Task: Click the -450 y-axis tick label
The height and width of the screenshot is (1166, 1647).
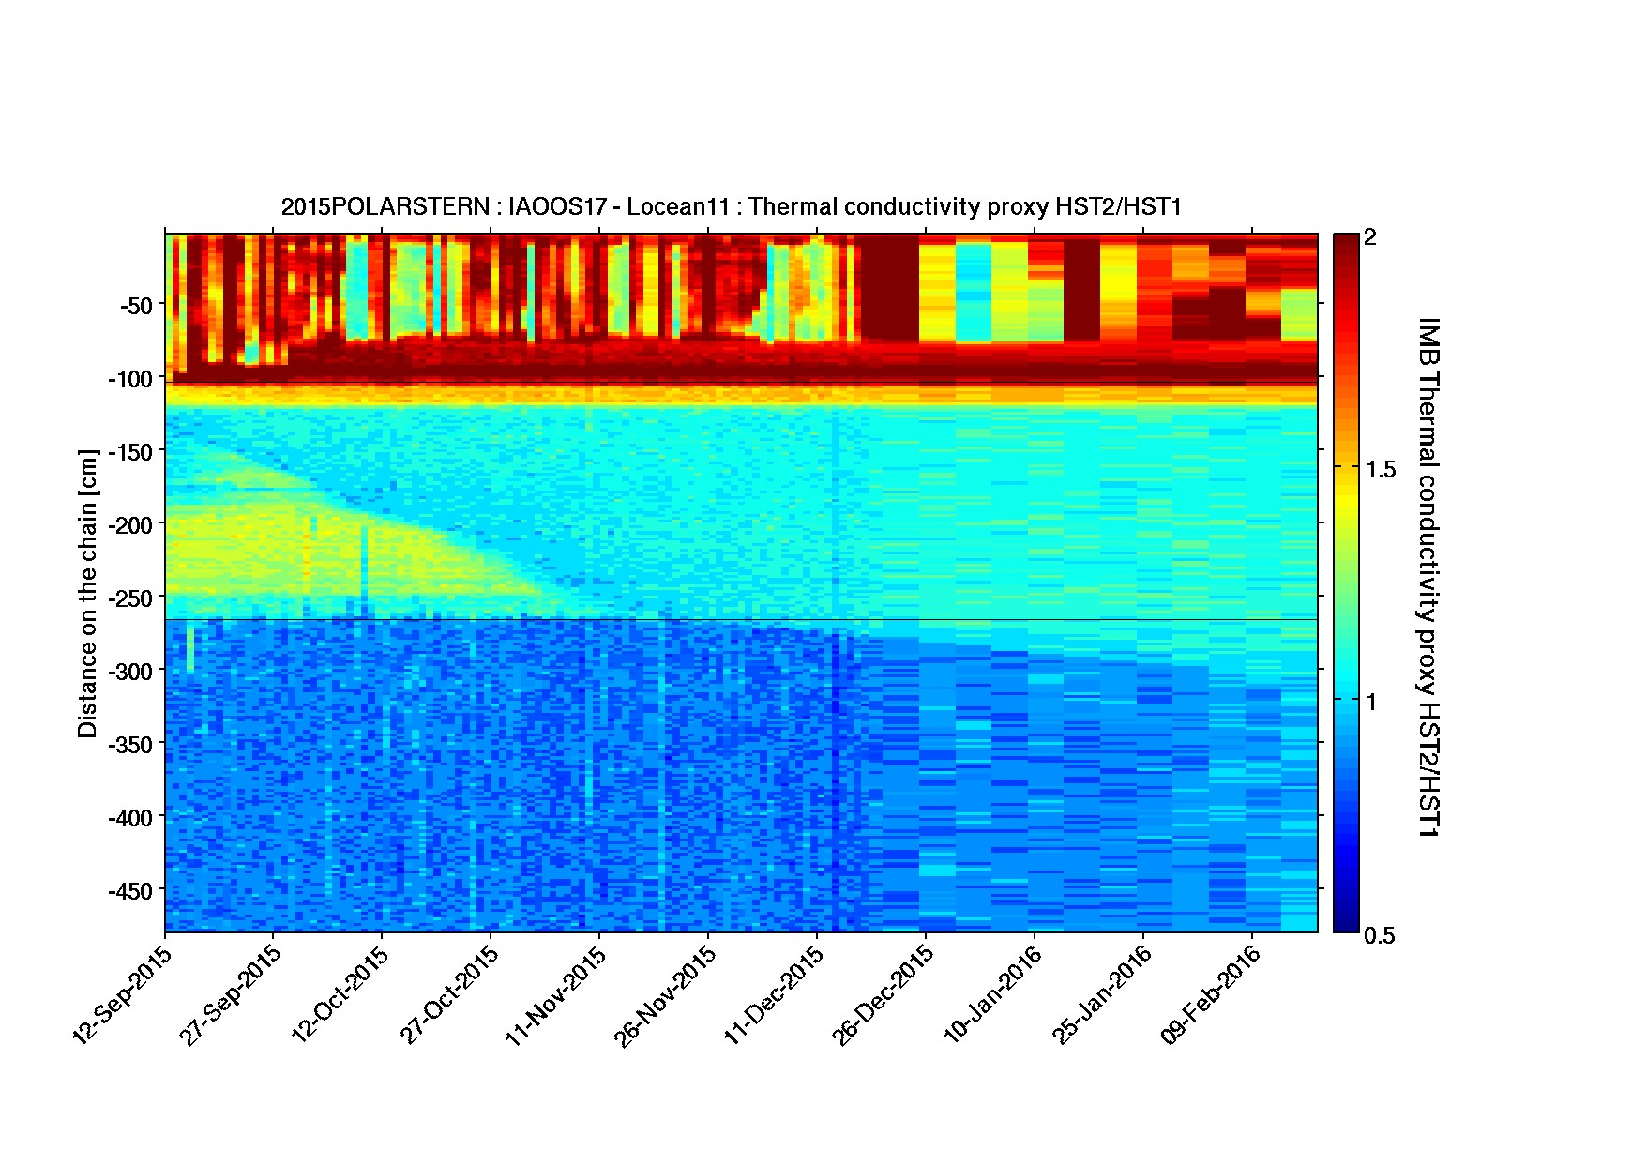Action: pyautogui.click(x=130, y=890)
